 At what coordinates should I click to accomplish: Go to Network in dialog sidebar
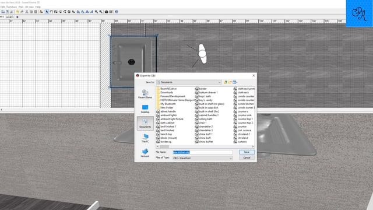coord(145,153)
